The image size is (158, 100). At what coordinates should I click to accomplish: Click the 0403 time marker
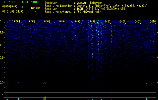pyautogui.click(x=47, y=21)
